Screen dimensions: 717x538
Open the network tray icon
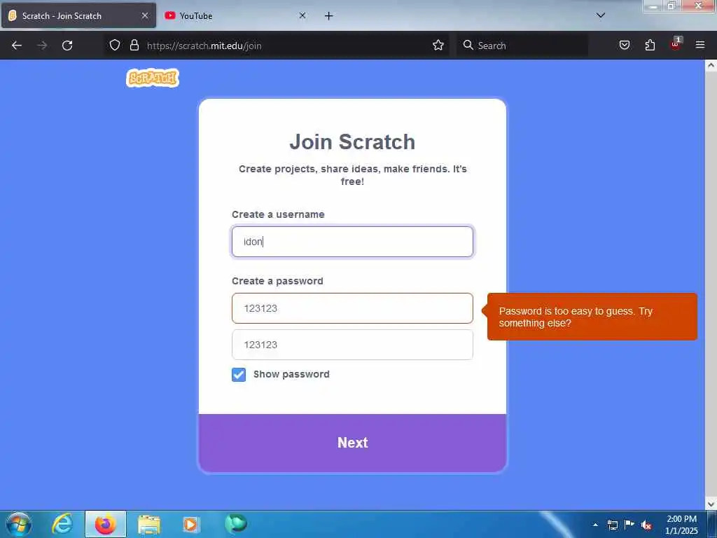tap(612, 525)
